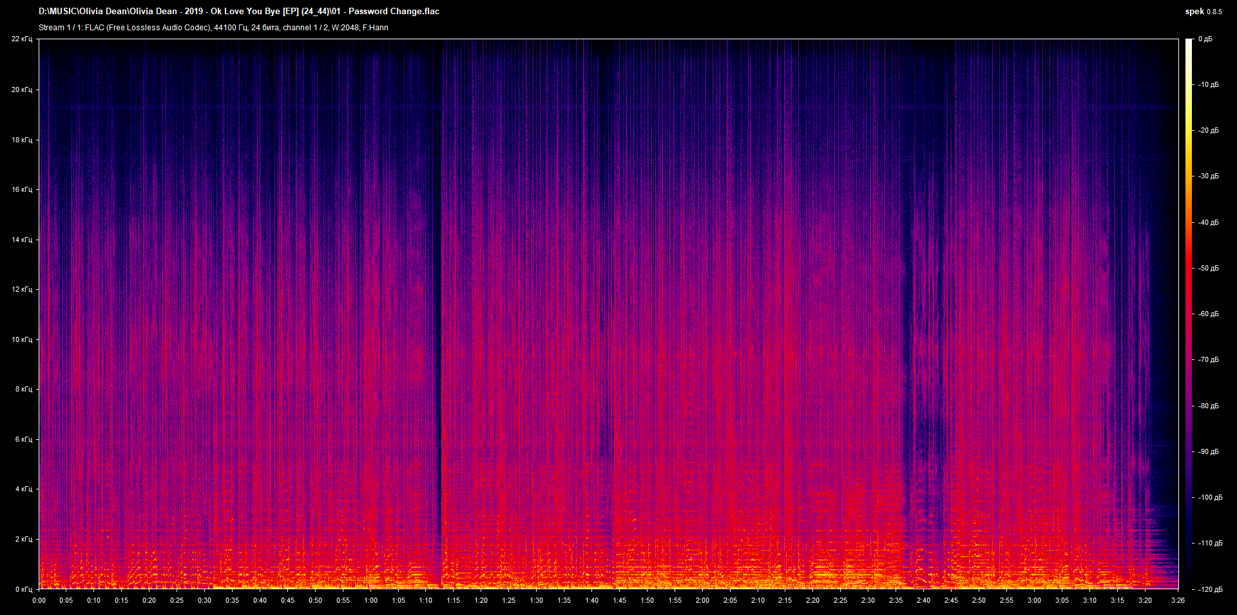Click the color gradient legend bar beside dB scale

tap(1189, 314)
